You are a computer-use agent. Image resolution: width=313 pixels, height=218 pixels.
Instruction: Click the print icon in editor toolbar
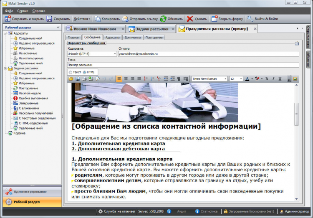pyautogui.click(x=84, y=79)
